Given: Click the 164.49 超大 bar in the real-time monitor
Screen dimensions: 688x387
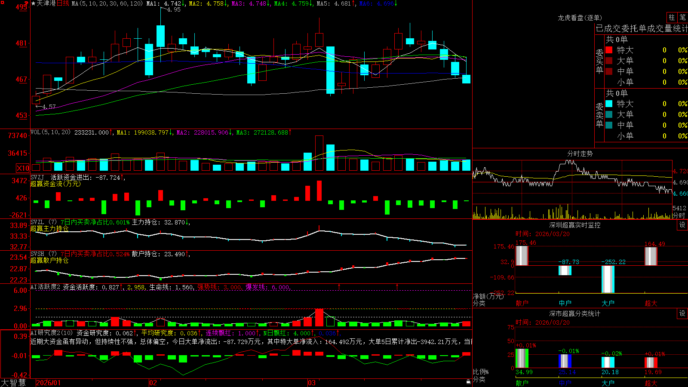Looking at the screenshot, I should point(651,256).
